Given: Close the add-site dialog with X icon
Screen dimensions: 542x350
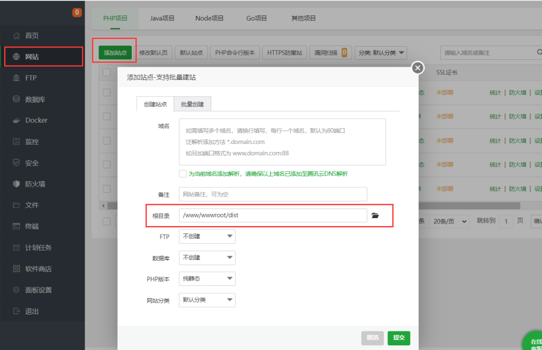Looking at the screenshot, I should pyautogui.click(x=418, y=68).
